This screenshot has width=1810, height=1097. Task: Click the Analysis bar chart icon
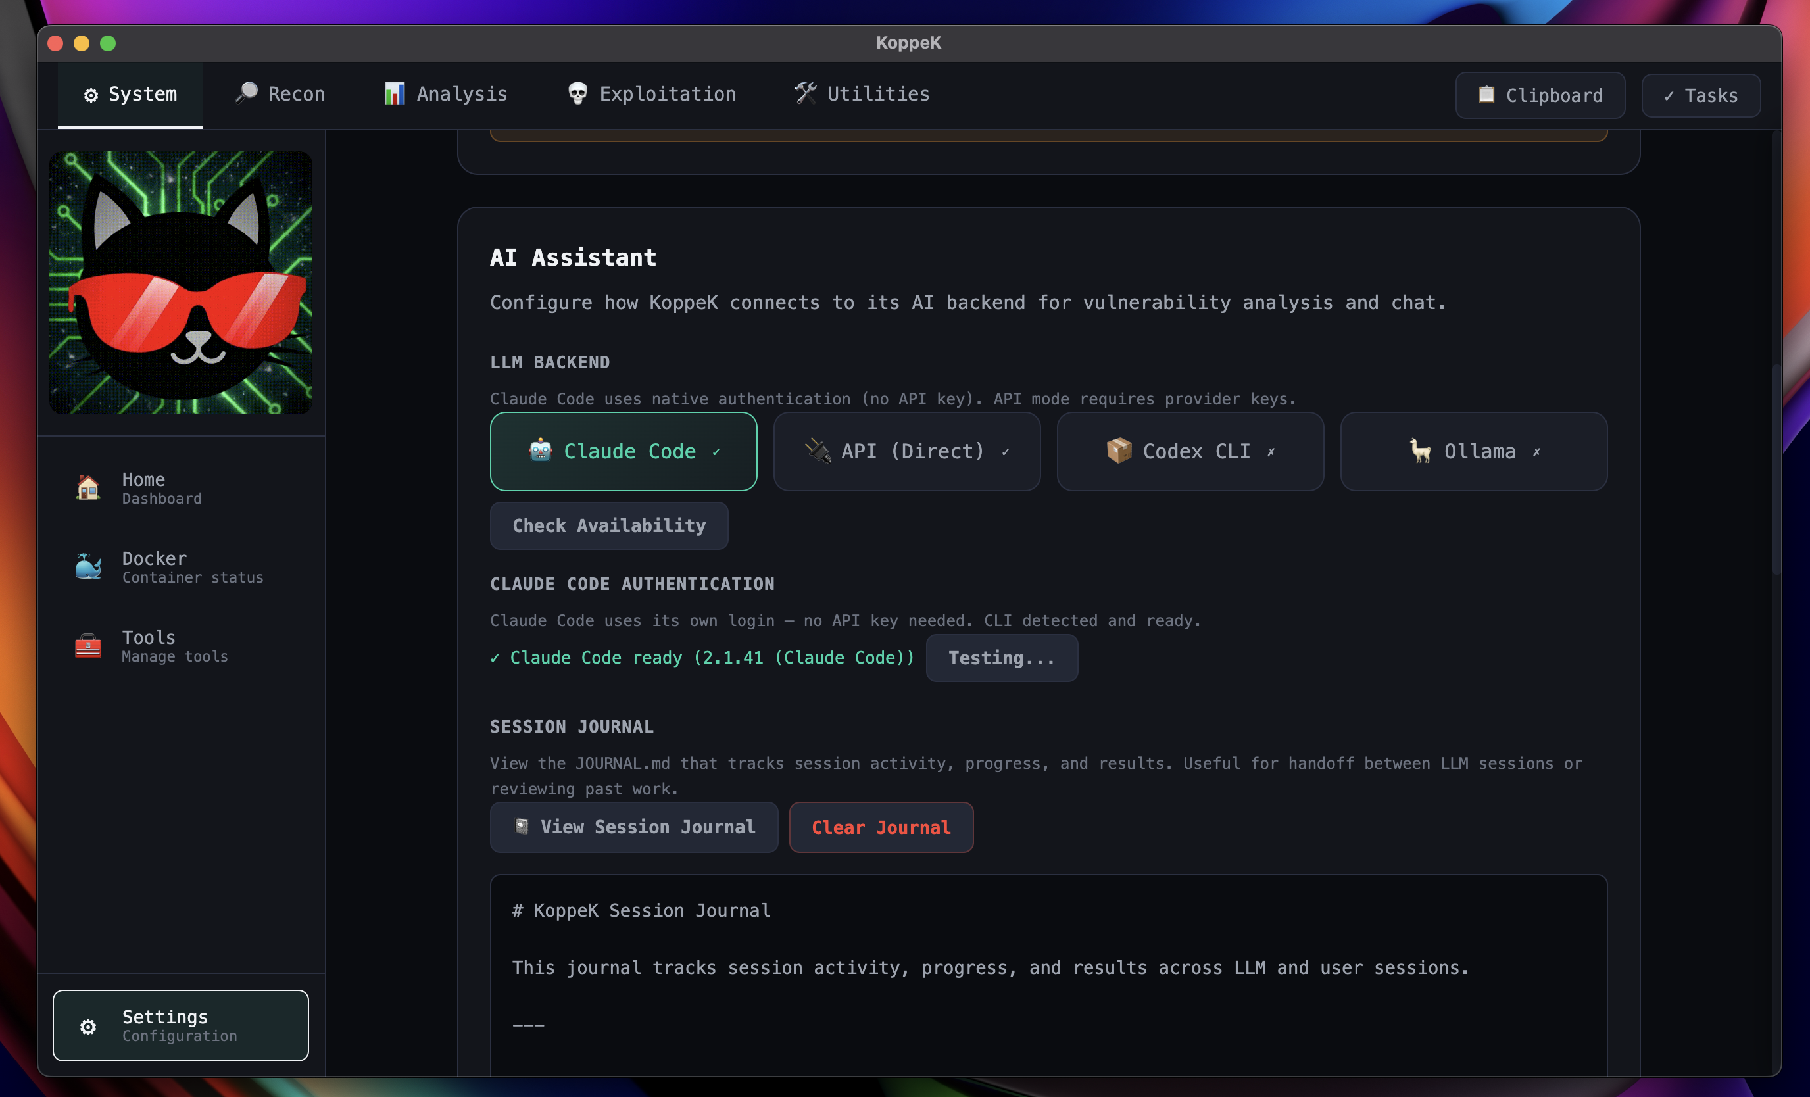click(x=395, y=93)
